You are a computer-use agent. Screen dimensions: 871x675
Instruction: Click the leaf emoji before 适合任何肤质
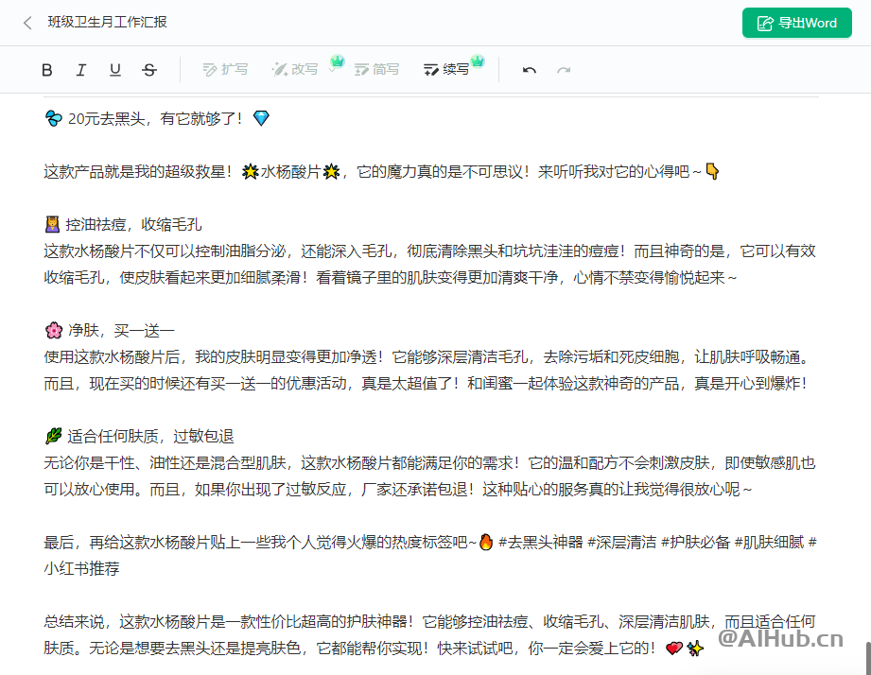pos(53,437)
